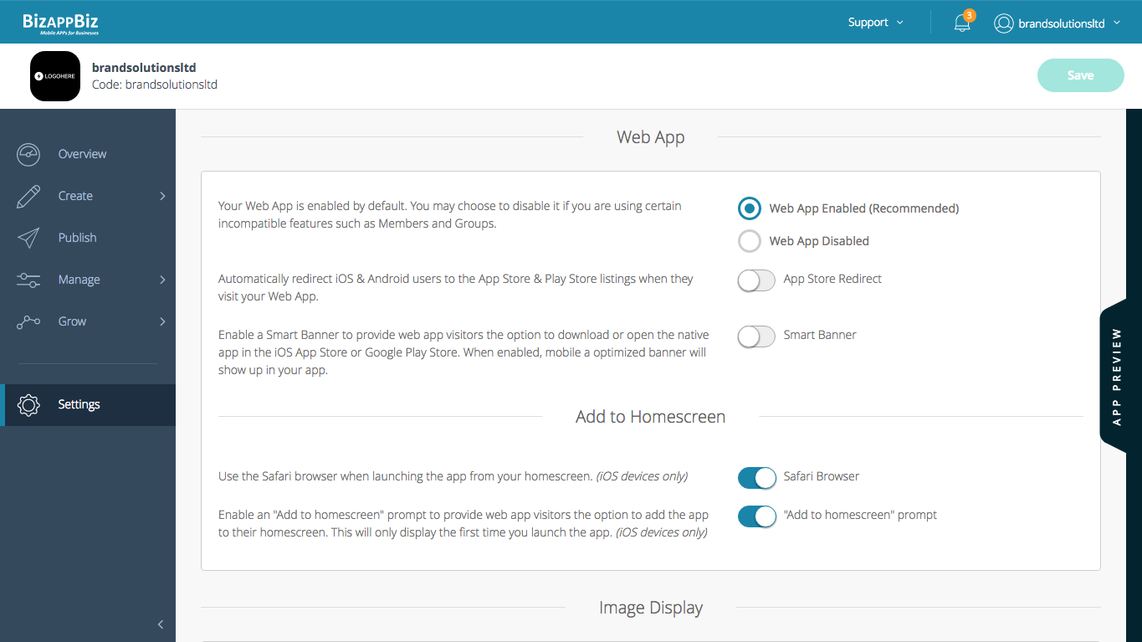The width and height of the screenshot is (1142, 642).
Task: Click the Save button
Action: click(1080, 75)
